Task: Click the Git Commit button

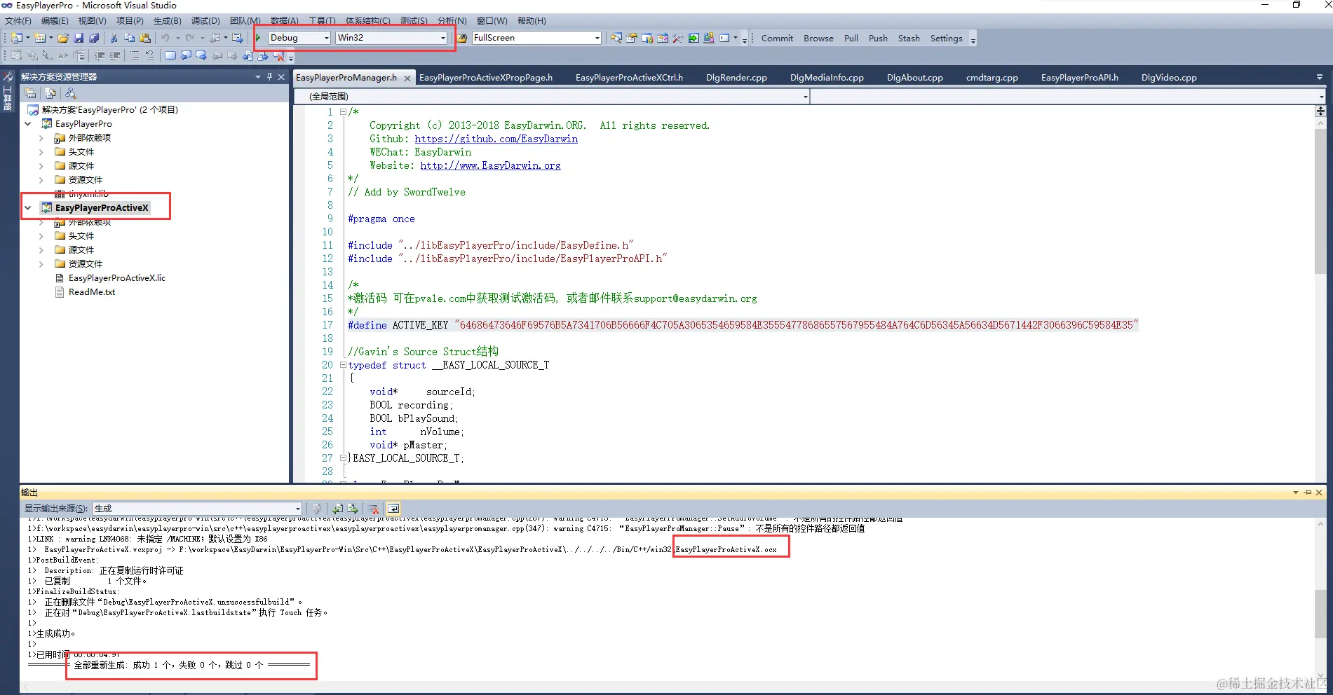Action: click(x=777, y=39)
